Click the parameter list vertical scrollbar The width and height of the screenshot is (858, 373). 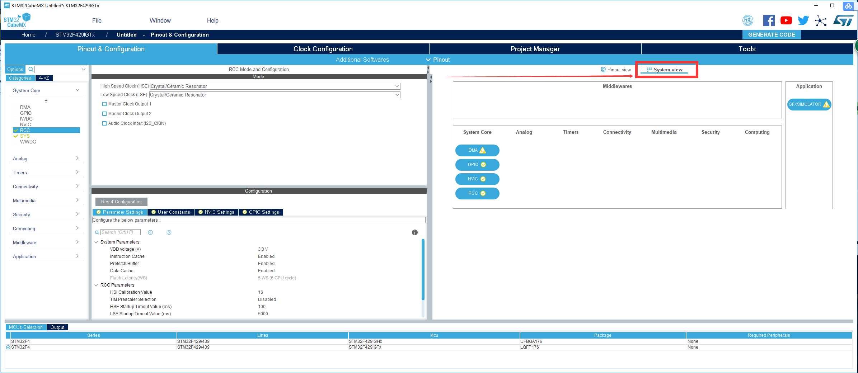coord(423,269)
